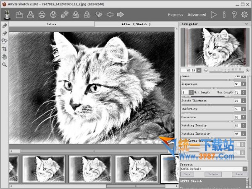Save the image using the download-tray icon
The height and width of the screenshot is (189, 252).
(31, 15)
